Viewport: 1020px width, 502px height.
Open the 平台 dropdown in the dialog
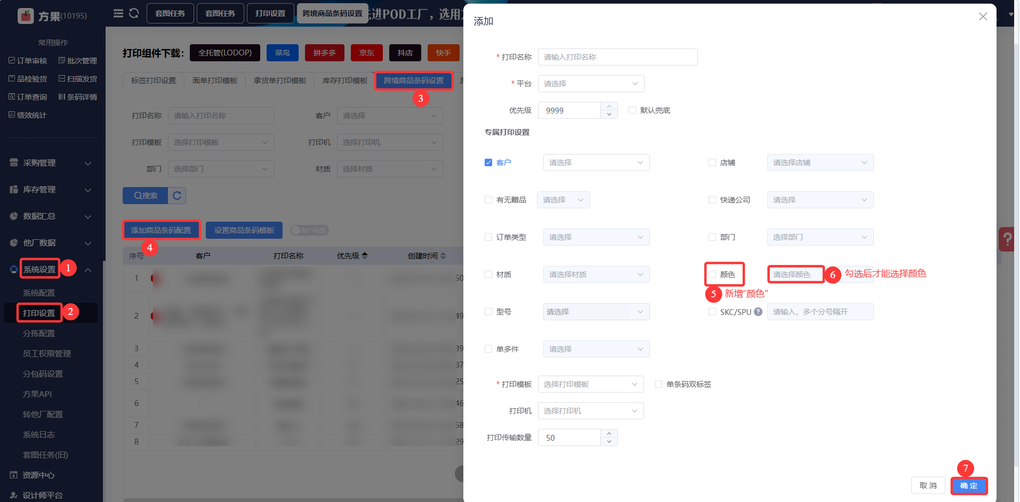click(x=591, y=84)
